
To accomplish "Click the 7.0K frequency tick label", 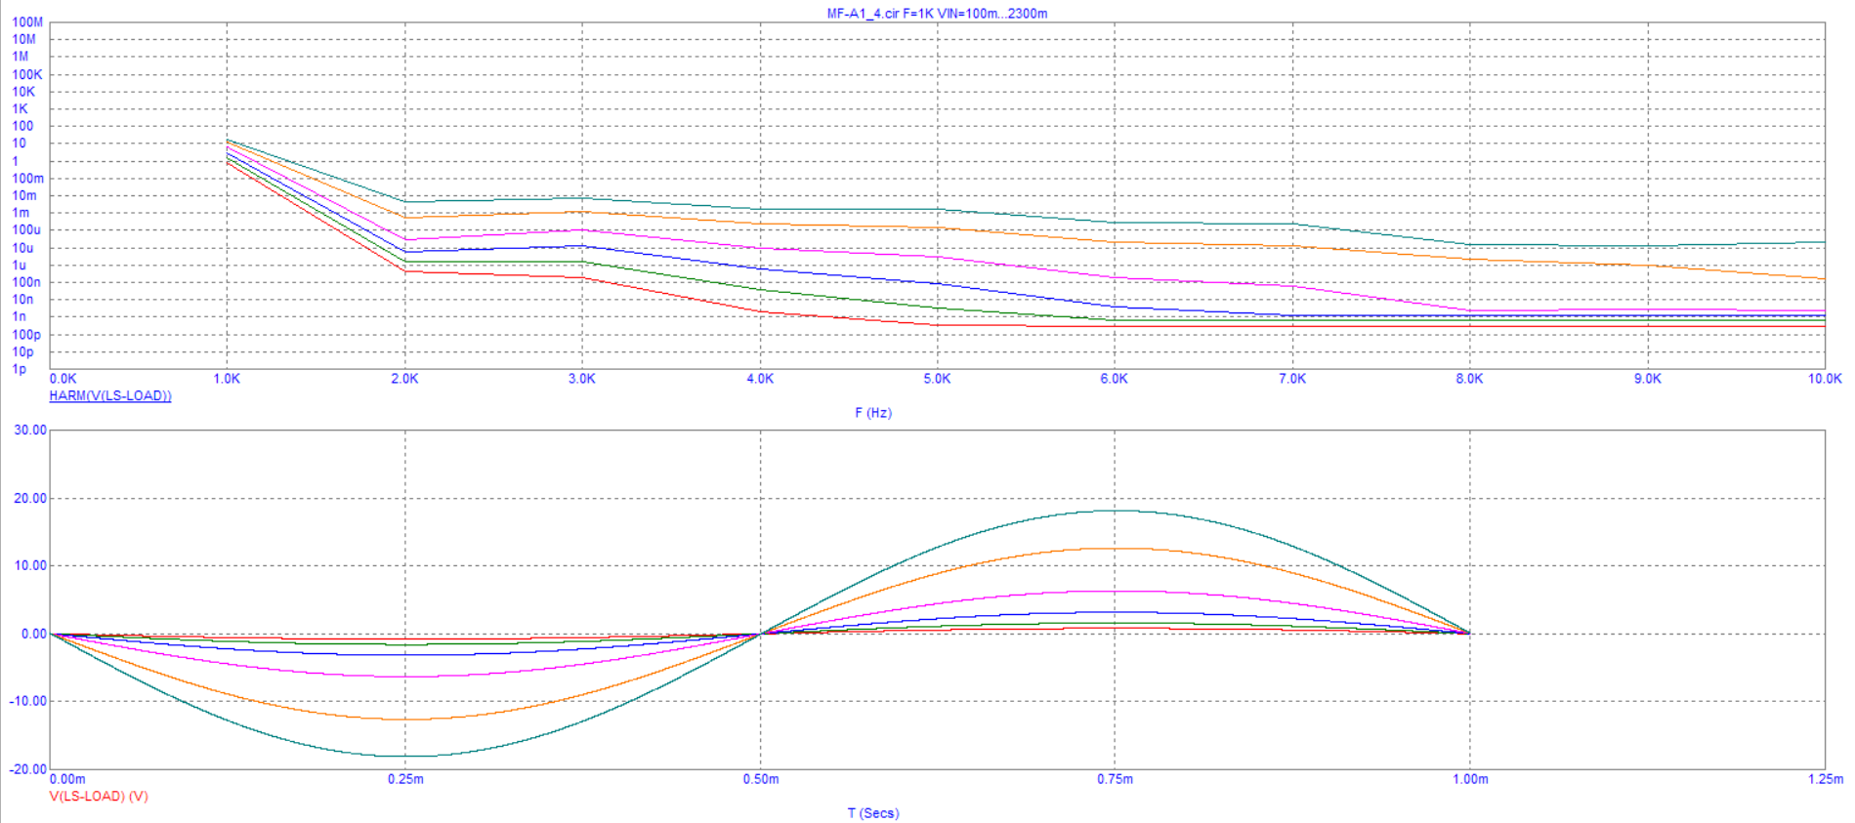I will (x=1292, y=379).
